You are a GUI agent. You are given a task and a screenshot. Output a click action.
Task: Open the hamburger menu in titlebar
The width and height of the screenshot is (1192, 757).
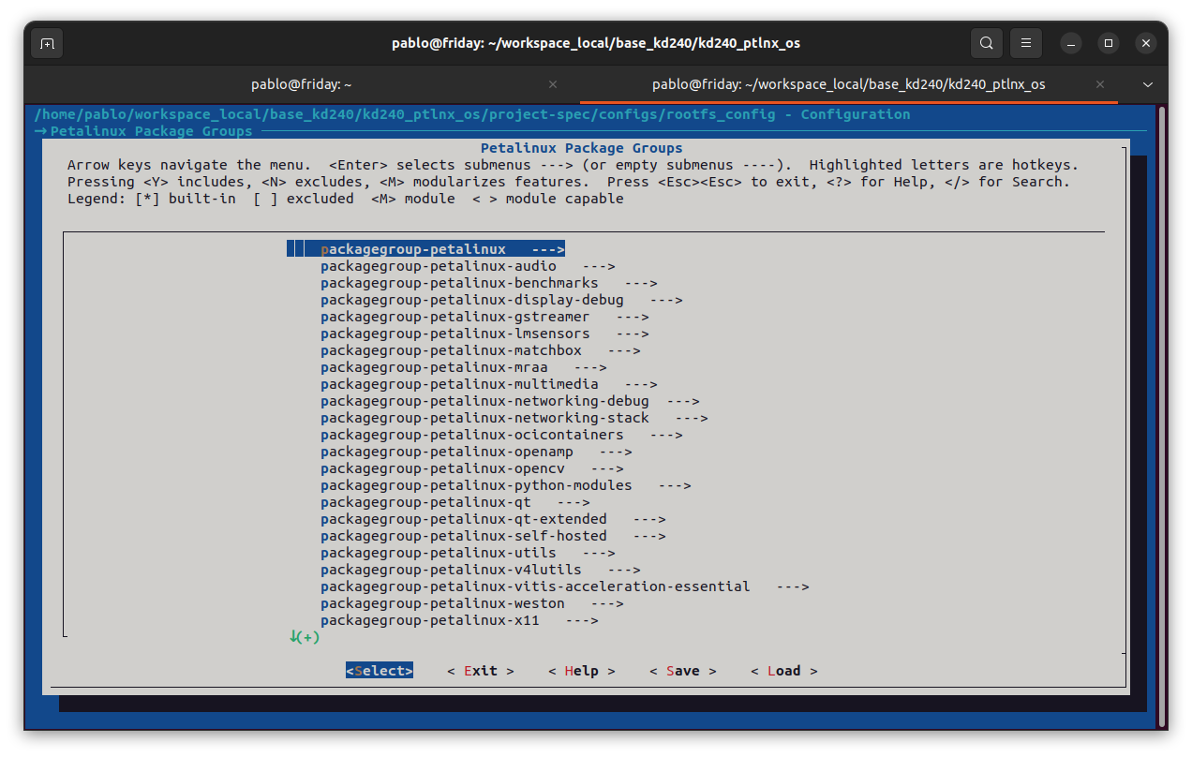click(1027, 43)
